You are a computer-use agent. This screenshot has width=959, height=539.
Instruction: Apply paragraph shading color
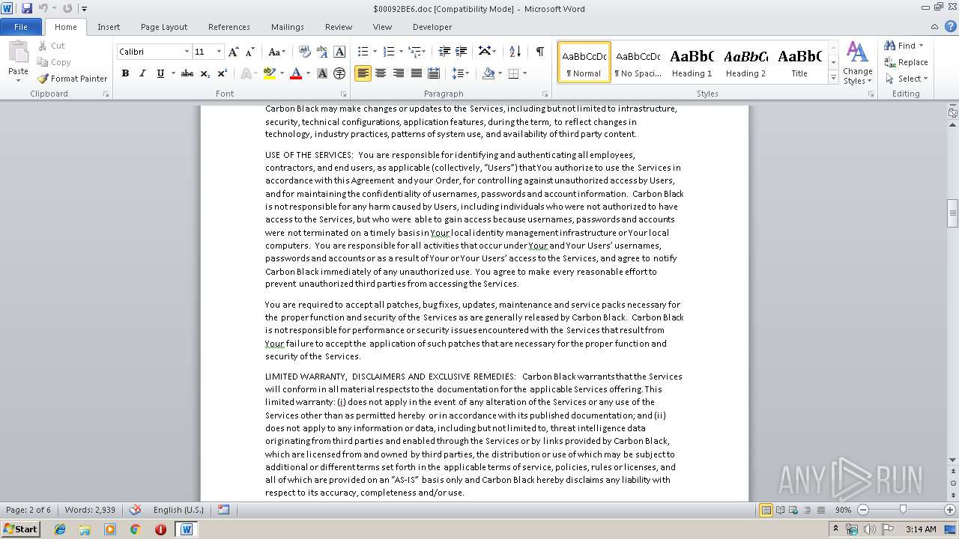click(488, 73)
